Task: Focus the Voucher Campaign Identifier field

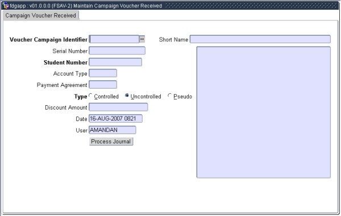Action: coord(114,39)
